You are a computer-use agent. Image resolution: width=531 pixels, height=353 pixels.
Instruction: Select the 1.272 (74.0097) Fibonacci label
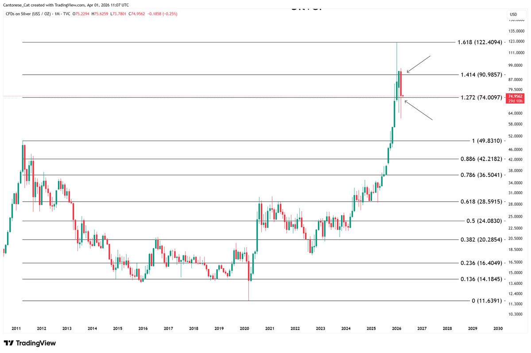481,97
